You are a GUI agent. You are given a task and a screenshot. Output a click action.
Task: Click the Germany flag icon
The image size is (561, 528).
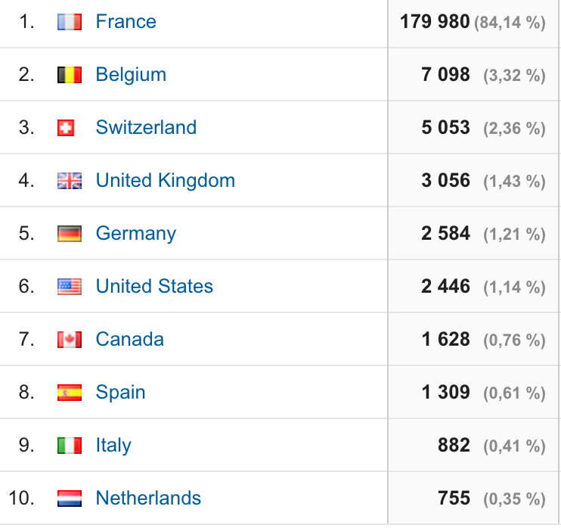tap(70, 234)
